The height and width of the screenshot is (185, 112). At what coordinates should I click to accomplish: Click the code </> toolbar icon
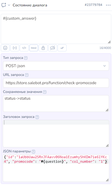[24, 48]
